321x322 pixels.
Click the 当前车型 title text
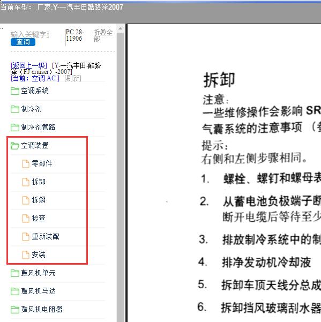[62, 8]
